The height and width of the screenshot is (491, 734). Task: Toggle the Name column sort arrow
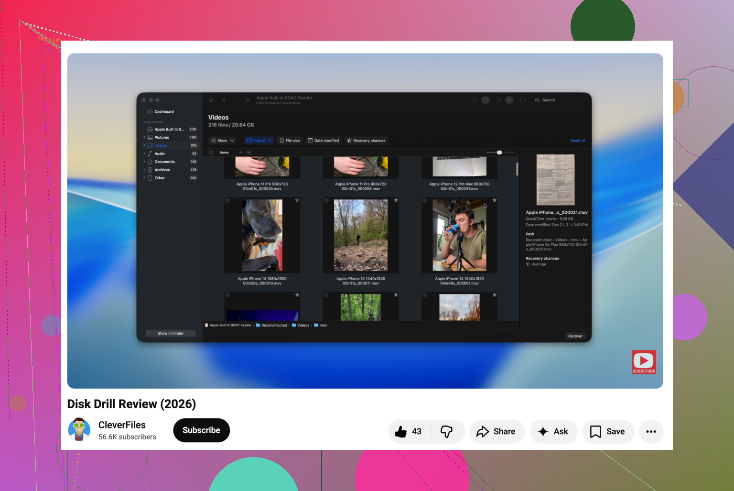(x=241, y=153)
